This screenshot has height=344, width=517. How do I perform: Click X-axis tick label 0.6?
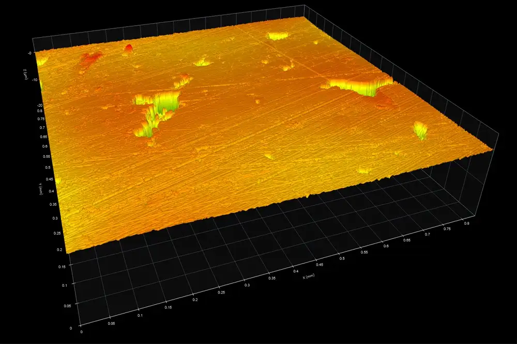pos(386,246)
